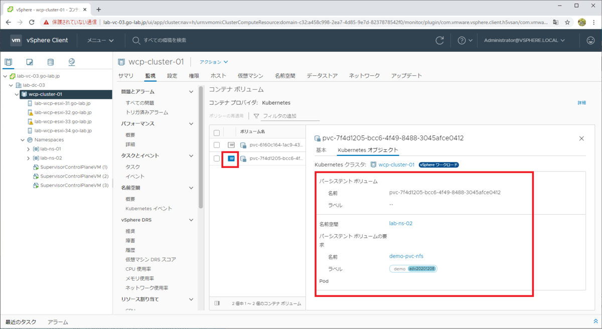Click the vm logo in the header
This screenshot has height=329, width=602.
coord(16,40)
